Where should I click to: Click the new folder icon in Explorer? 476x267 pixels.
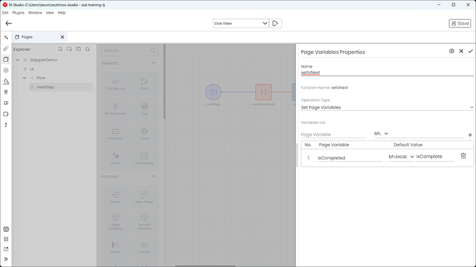tap(69, 49)
